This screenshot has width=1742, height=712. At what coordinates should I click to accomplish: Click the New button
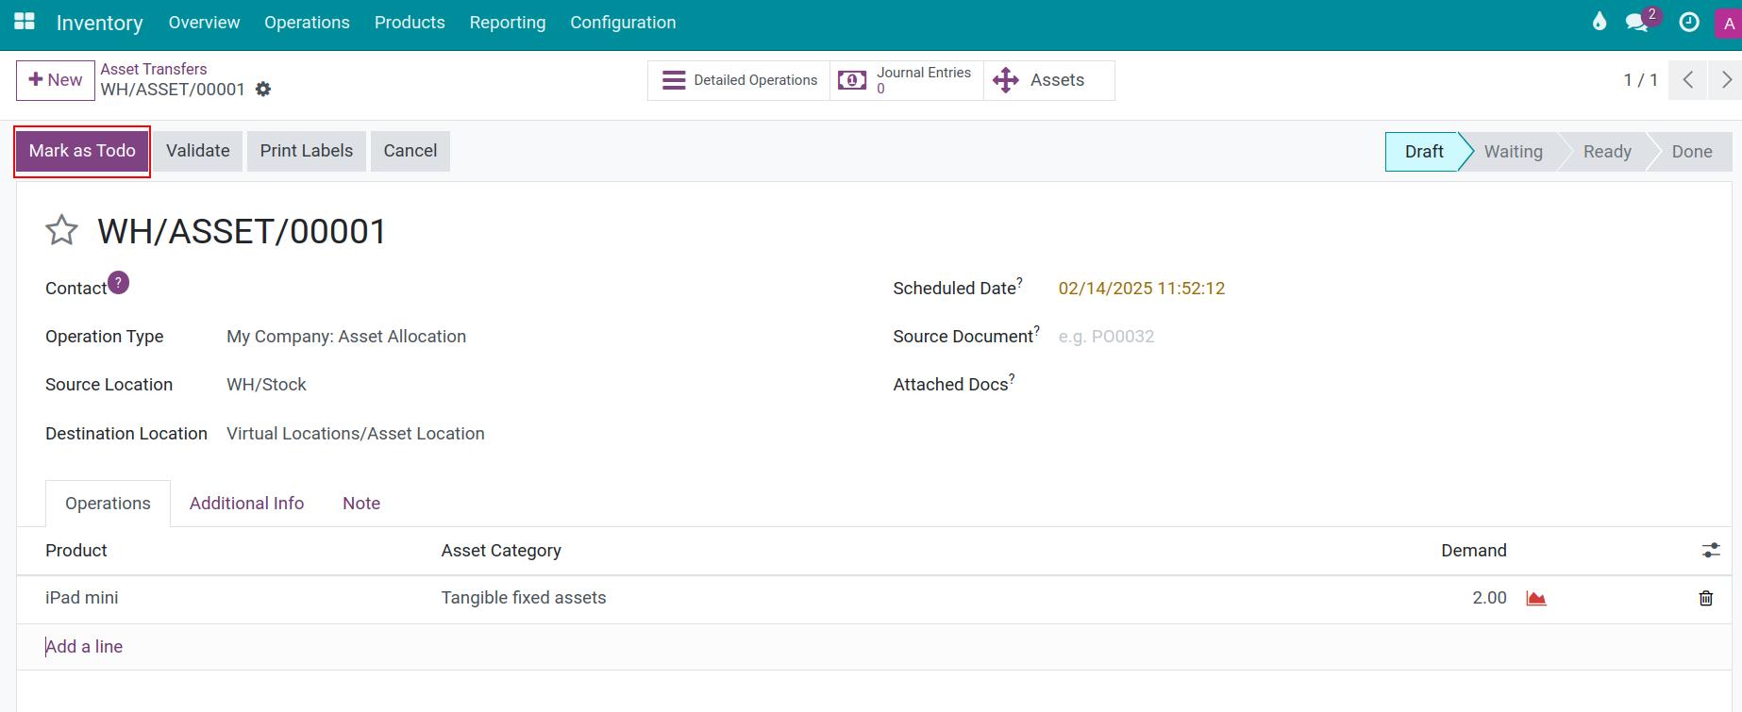pos(56,80)
